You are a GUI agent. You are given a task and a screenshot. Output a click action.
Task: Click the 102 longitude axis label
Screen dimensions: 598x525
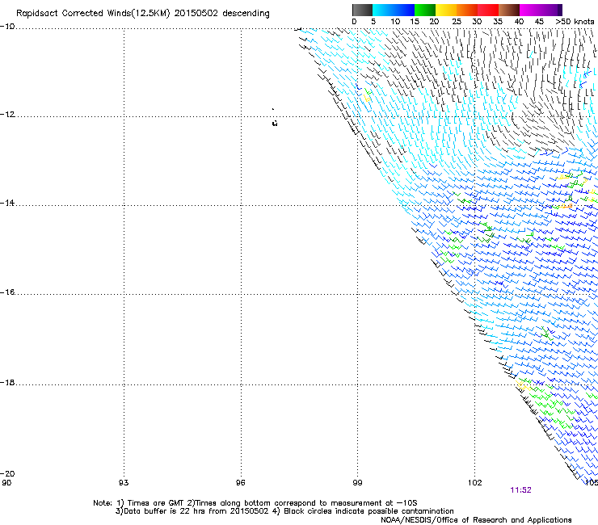click(x=475, y=483)
